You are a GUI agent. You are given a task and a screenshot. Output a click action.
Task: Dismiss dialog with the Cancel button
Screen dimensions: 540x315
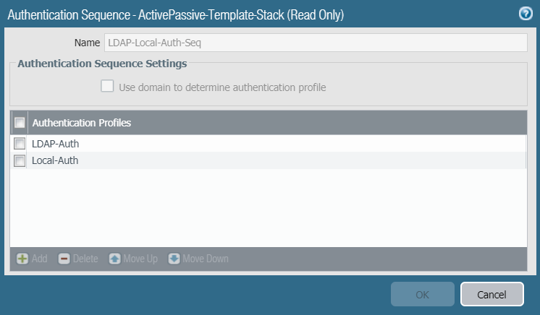click(492, 295)
